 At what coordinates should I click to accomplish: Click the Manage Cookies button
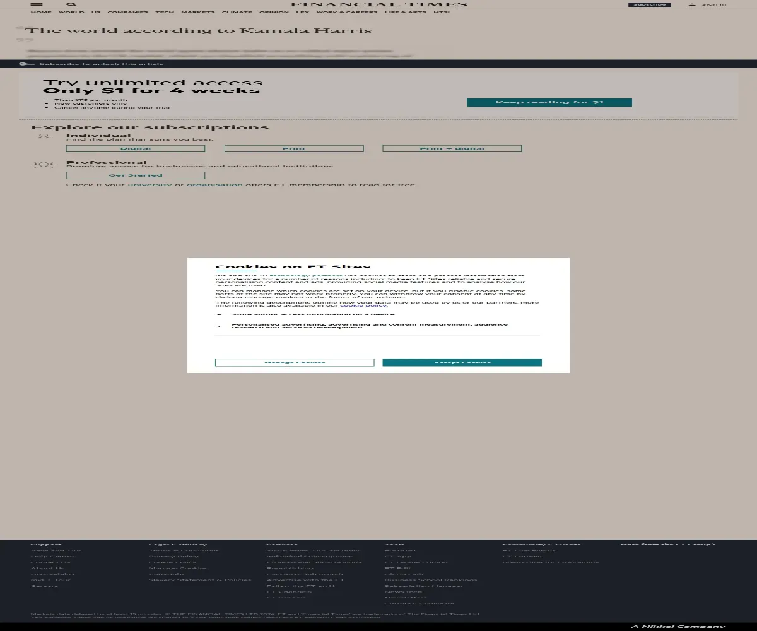(295, 362)
